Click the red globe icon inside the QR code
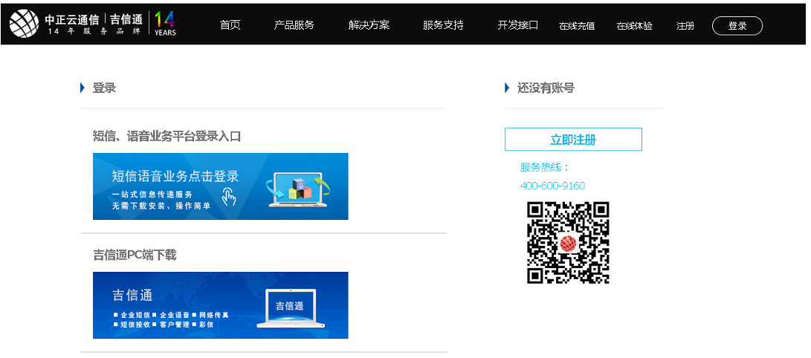The height and width of the screenshot is (358, 811). tap(568, 242)
